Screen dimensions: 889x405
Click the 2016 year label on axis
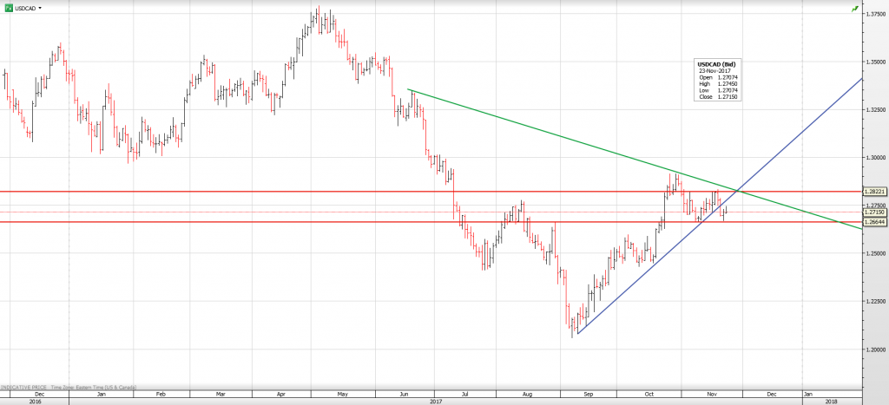[35, 402]
